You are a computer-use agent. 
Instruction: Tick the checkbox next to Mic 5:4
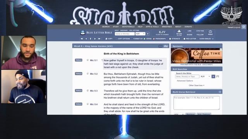point(88,104)
